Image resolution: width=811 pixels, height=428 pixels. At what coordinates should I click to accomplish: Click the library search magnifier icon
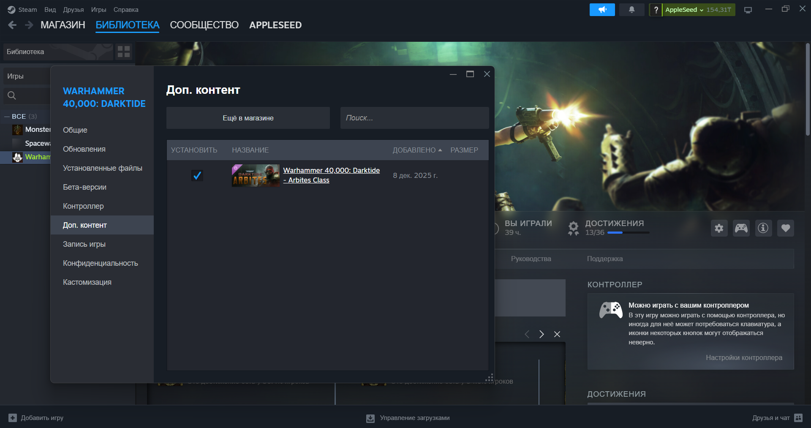pos(12,95)
